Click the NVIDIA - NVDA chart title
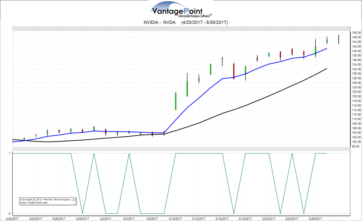The height and width of the screenshot is (221, 362). pyautogui.click(x=159, y=22)
